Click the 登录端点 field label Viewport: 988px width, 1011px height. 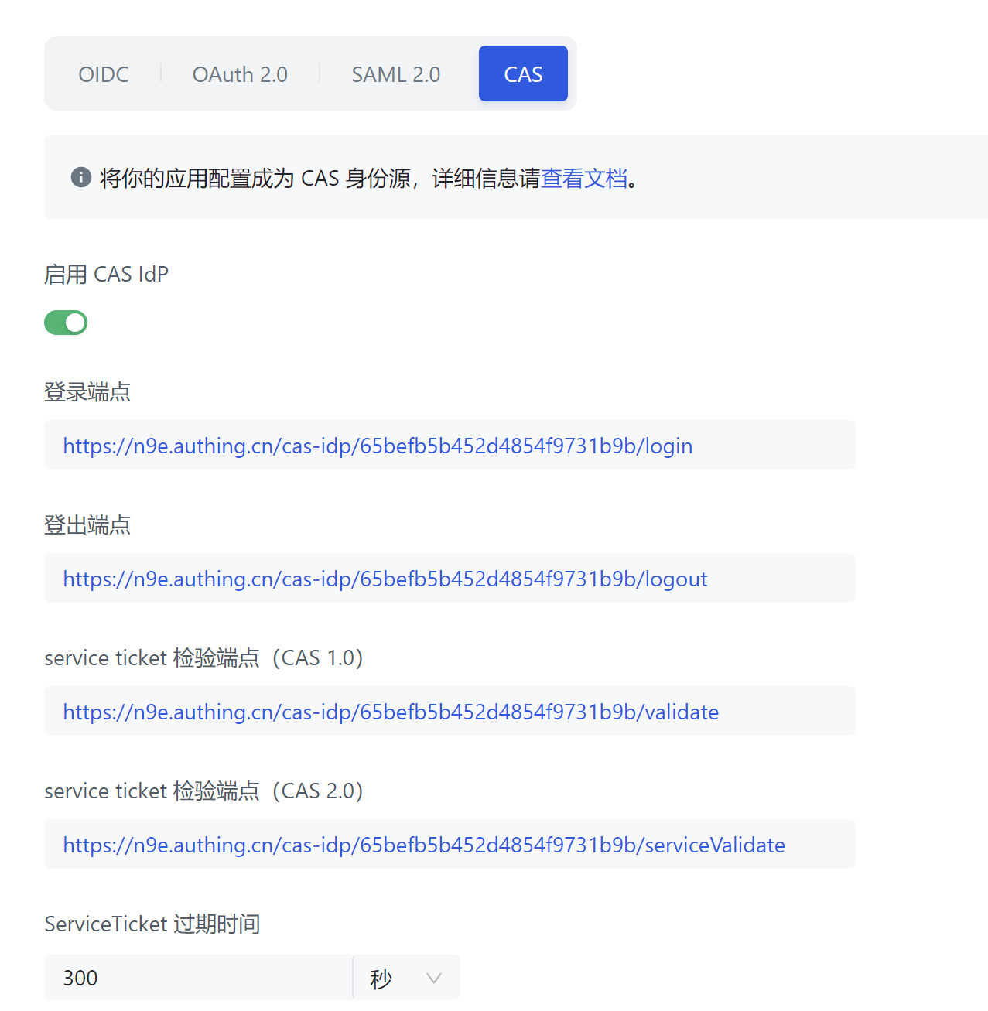coord(87,392)
